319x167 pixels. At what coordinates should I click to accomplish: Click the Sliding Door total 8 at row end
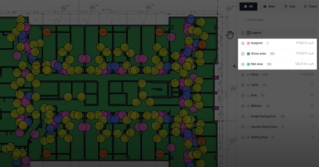click(x=313, y=137)
